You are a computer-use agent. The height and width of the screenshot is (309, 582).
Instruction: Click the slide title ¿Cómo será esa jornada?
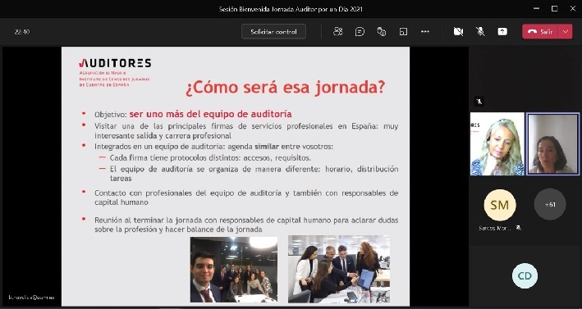tap(285, 88)
